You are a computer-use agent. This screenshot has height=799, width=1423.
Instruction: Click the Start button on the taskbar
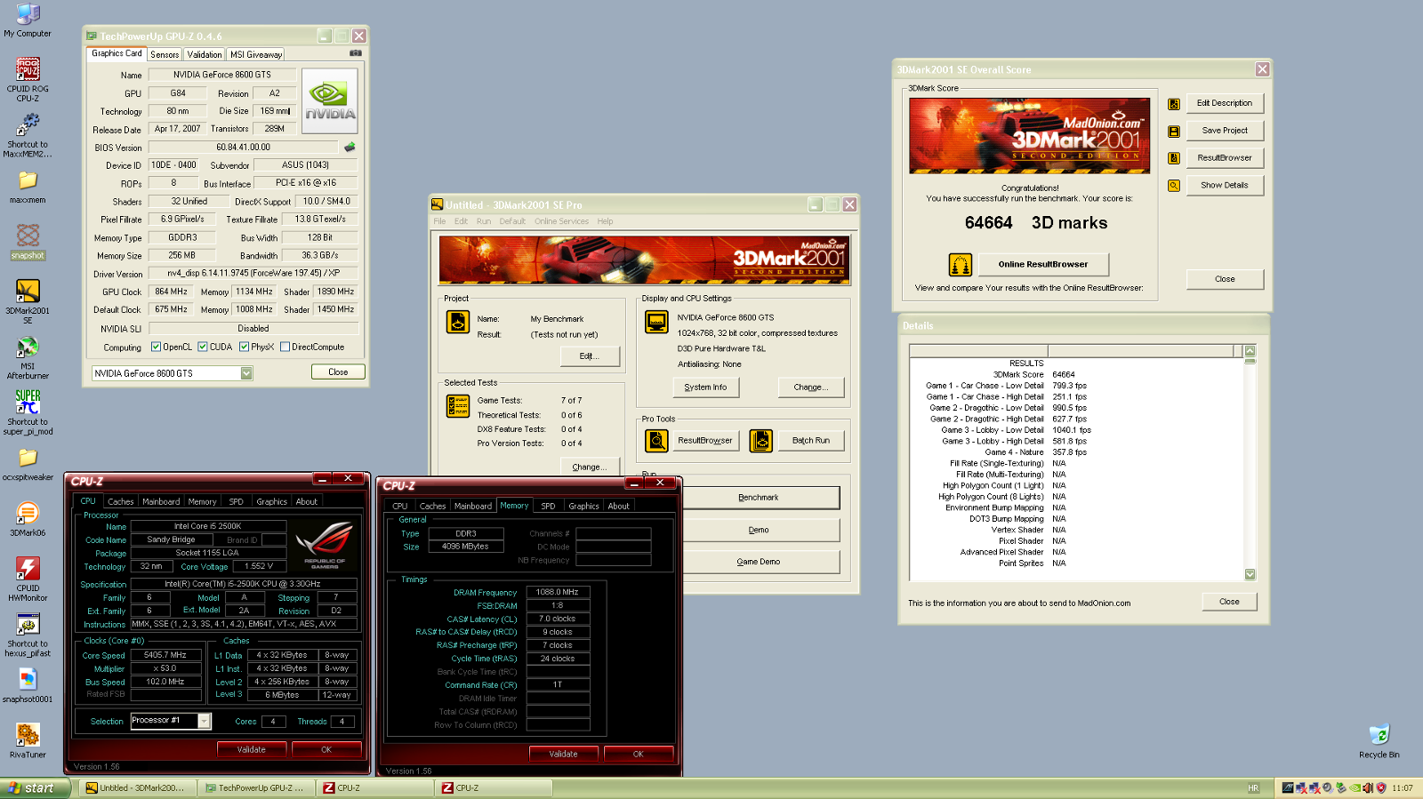click(x=34, y=788)
